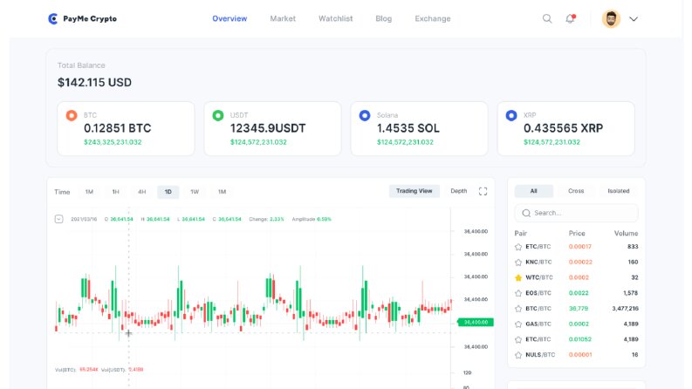Favorite the EOS/BTC pair star
The height and width of the screenshot is (389, 692).
click(x=518, y=293)
